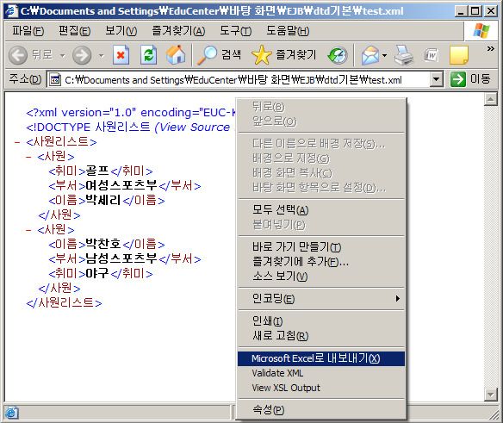Choose 모두 선택(A) in context menu
This screenshot has width=503, height=423.
tap(321, 210)
